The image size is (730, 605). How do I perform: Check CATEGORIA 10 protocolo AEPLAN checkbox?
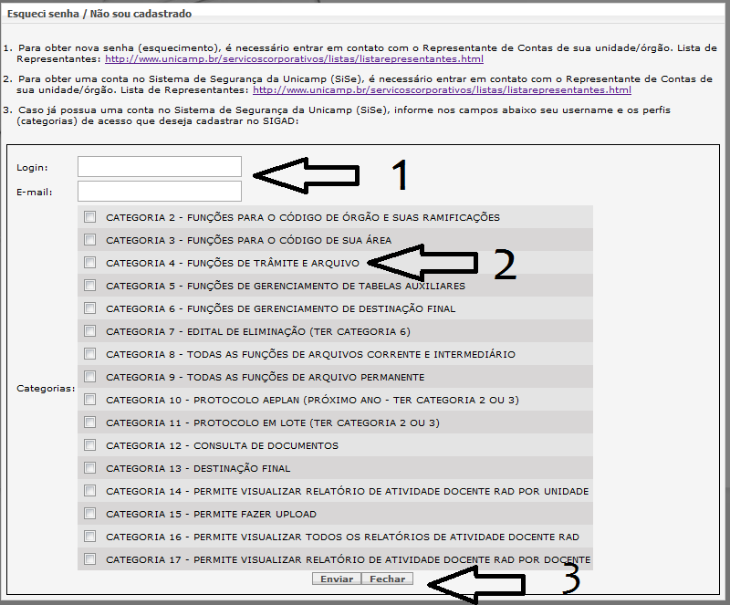(89, 400)
